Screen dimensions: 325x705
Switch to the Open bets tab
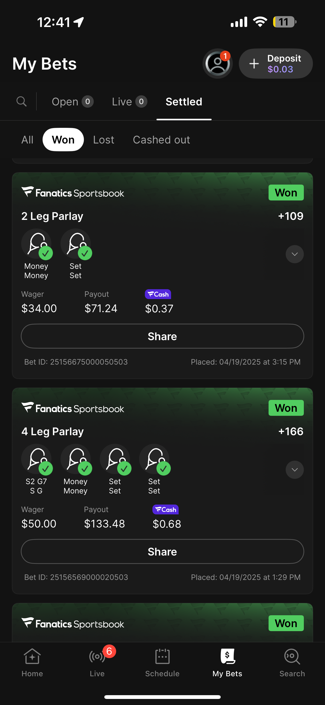pyautogui.click(x=73, y=102)
